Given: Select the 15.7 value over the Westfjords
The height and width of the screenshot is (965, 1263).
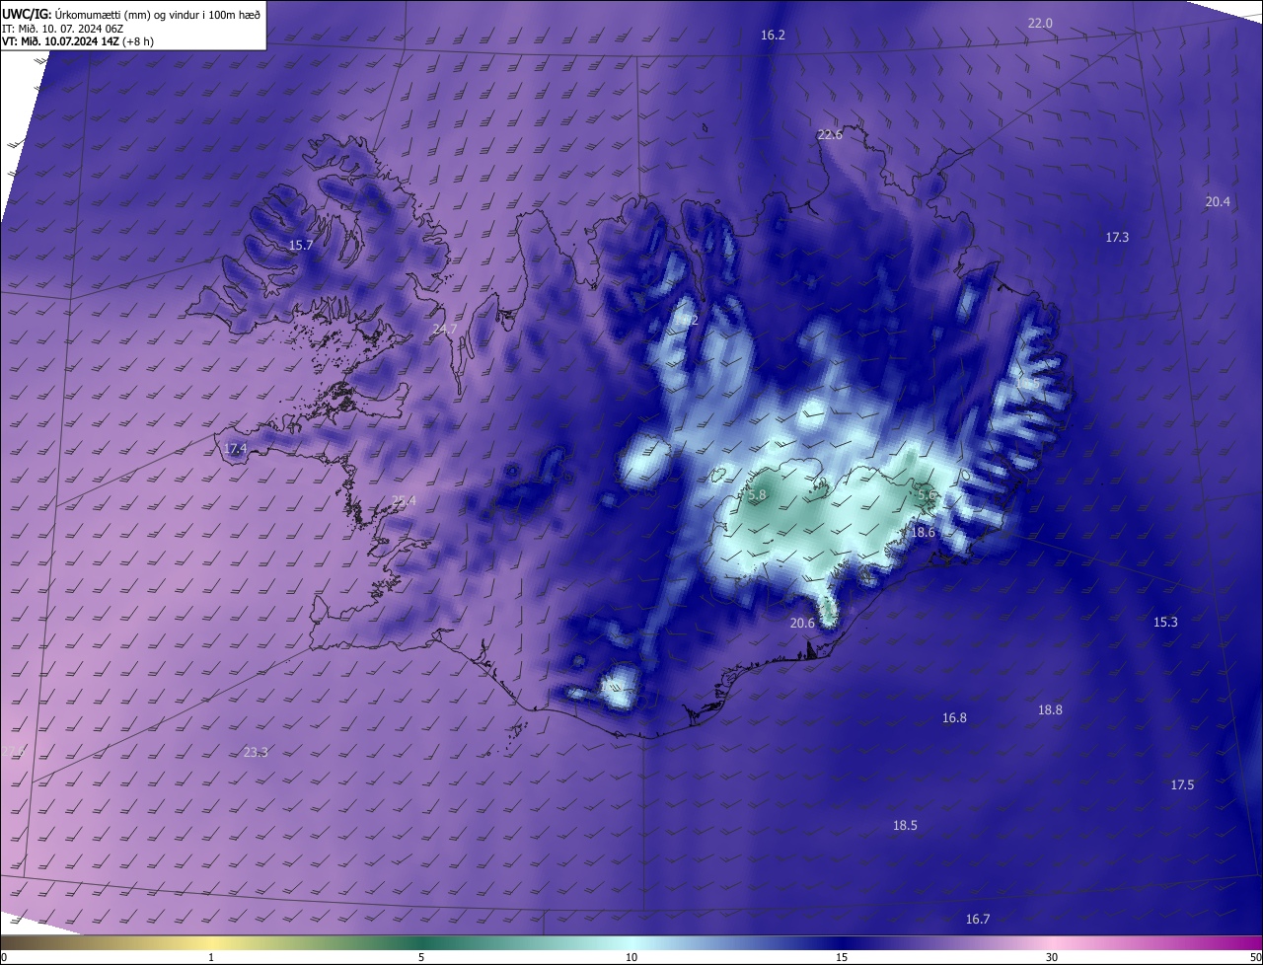Looking at the screenshot, I should [x=301, y=245].
